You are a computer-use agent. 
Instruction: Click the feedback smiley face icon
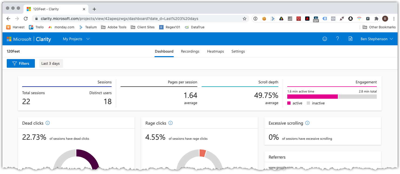tap(325, 39)
